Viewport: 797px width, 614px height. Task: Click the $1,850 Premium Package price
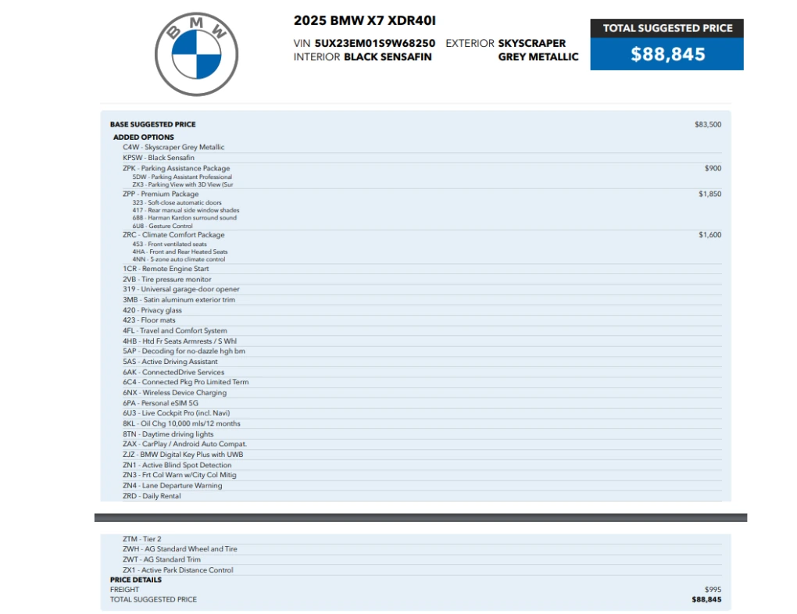(709, 194)
